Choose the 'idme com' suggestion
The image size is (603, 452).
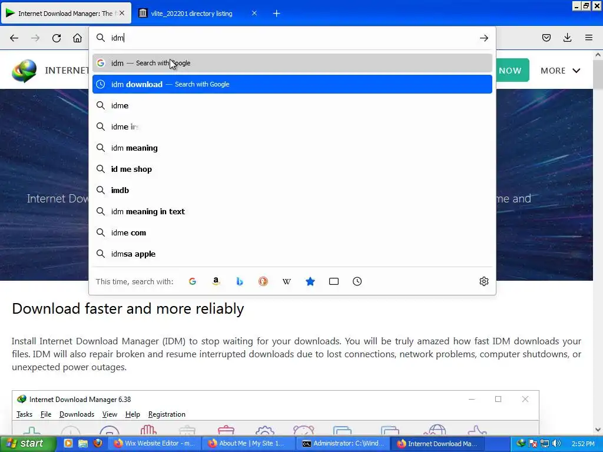click(292, 232)
